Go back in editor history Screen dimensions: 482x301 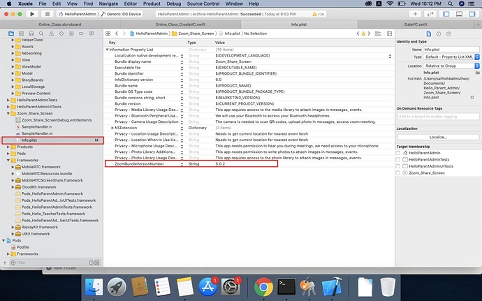pos(117,34)
